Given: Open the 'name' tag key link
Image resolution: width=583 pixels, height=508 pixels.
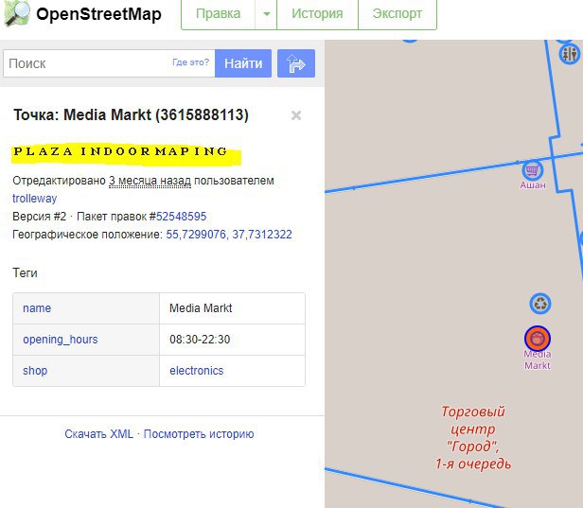Looking at the screenshot, I should pyautogui.click(x=37, y=308).
